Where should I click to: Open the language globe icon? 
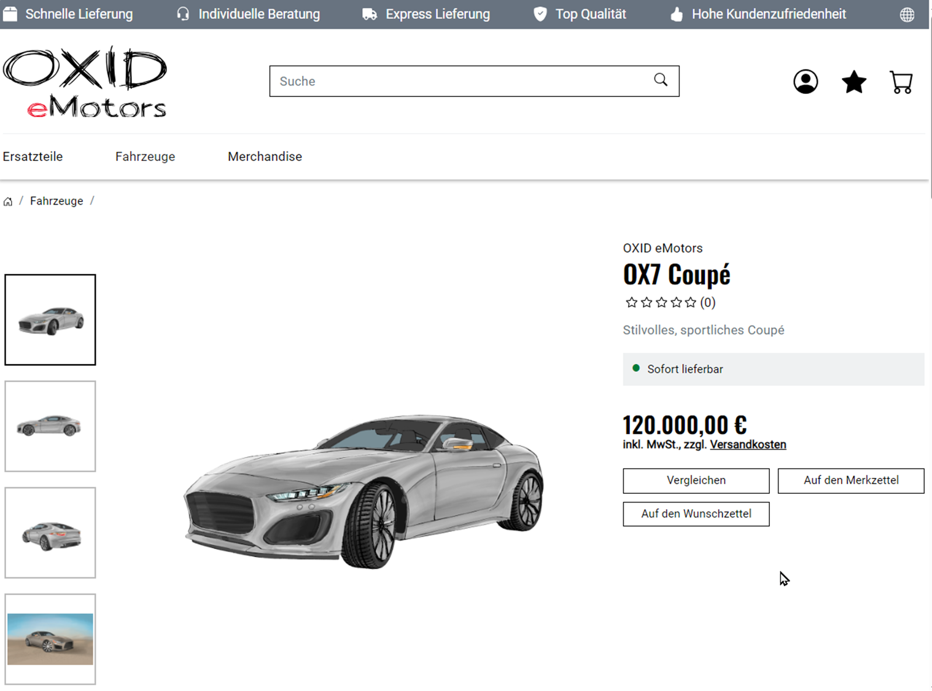[907, 15]
